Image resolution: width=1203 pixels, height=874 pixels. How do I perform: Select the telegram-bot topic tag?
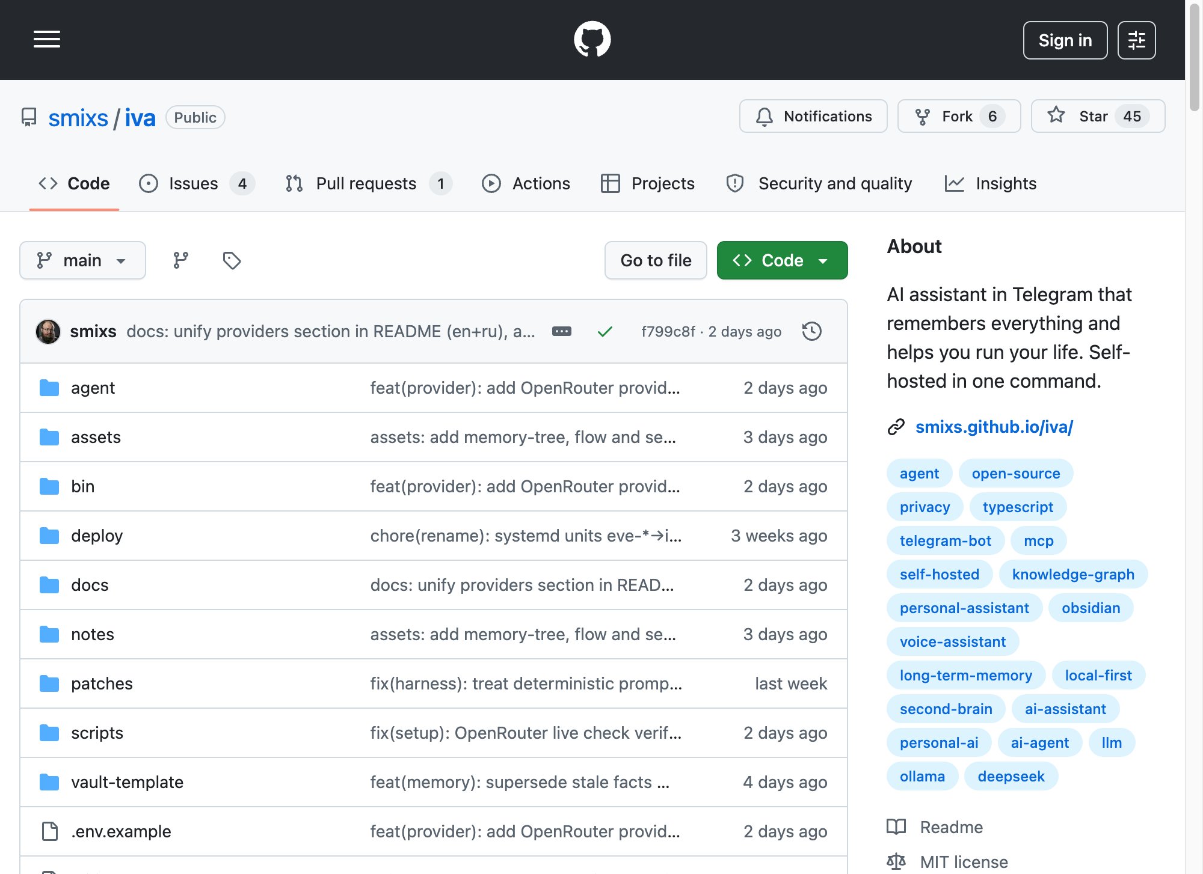(x=946, y=540)
